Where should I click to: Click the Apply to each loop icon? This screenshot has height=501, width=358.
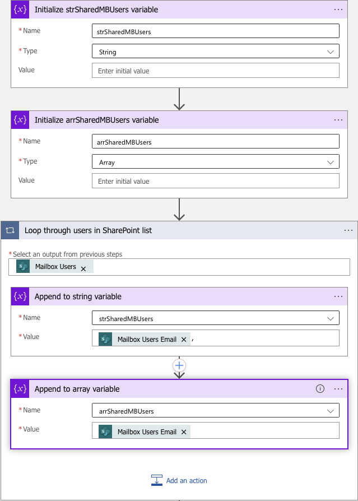click(9, 230)
